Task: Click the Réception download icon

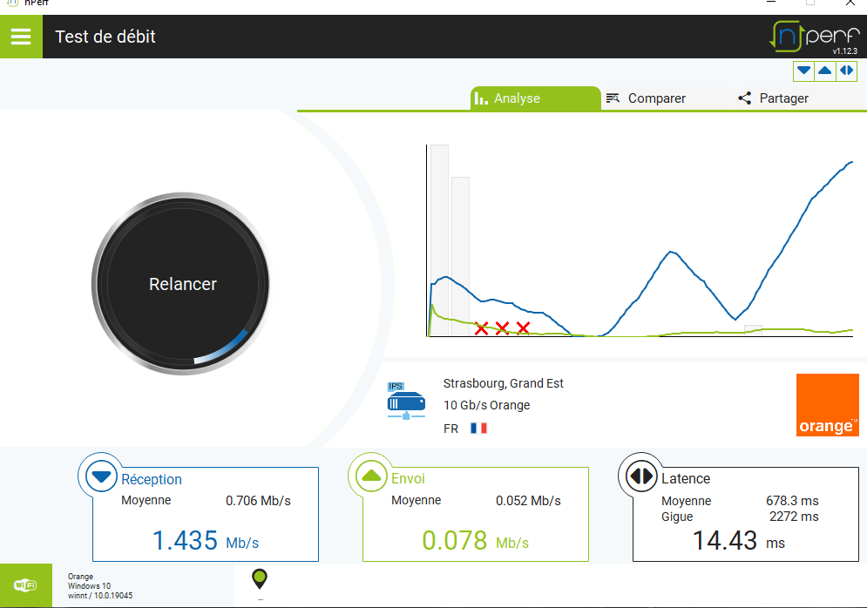Action: click(102, 476)
